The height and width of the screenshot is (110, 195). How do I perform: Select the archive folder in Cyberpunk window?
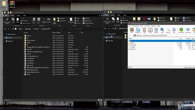coord(28,36)
